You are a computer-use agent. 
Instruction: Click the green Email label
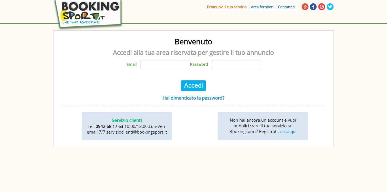[131, 64]
